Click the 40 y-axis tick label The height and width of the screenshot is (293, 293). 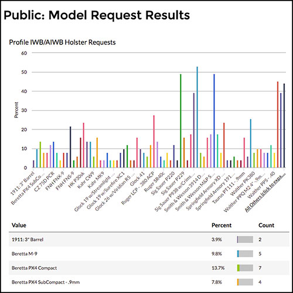(x=24, y=91)
